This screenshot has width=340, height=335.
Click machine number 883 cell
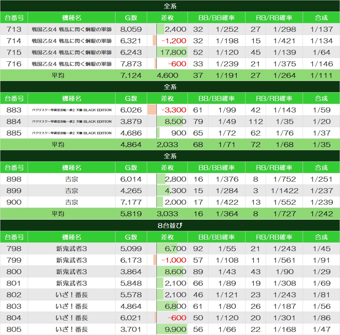click(14, 110)
